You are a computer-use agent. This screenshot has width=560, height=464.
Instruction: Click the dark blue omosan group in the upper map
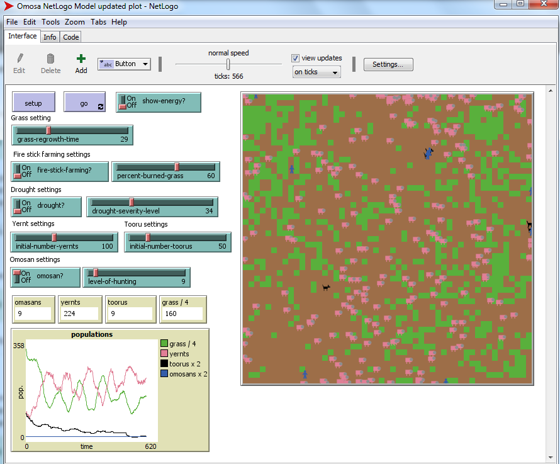click(x=428, y=153)
